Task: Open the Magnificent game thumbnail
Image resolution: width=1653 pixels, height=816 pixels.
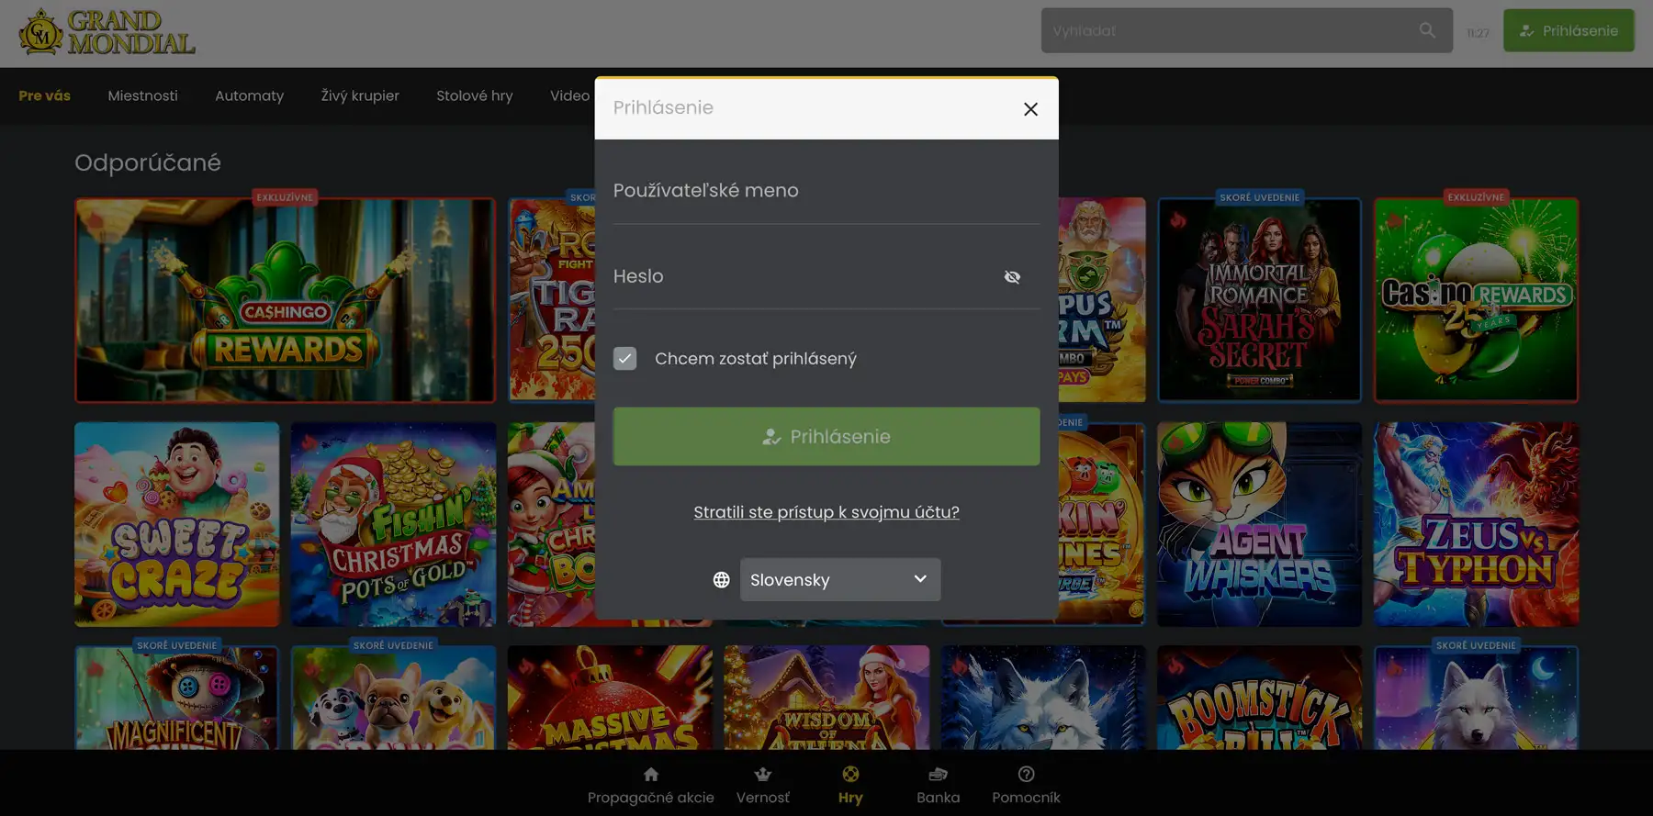Action: [177, 698]
